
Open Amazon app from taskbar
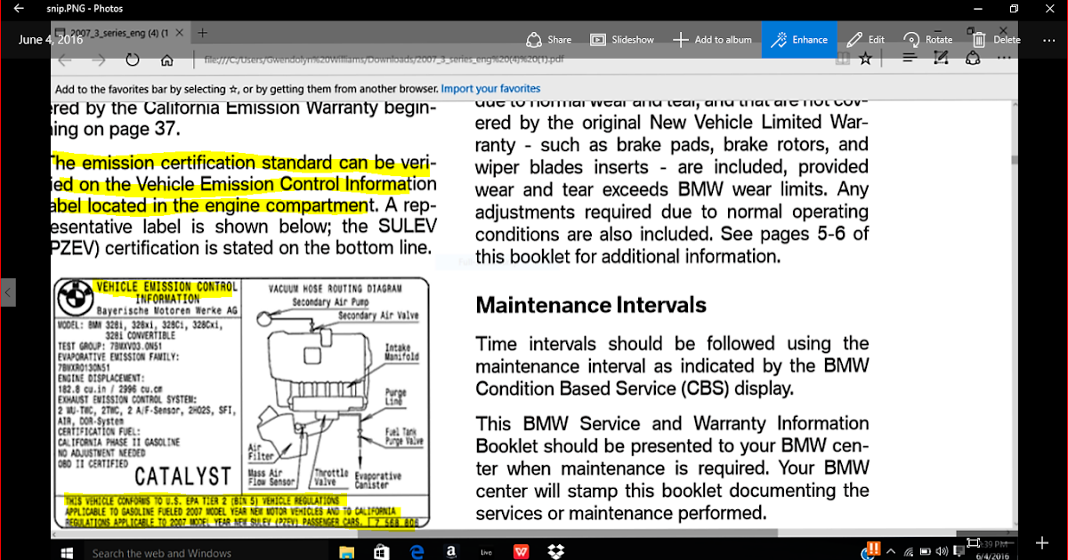coord(451,552)
